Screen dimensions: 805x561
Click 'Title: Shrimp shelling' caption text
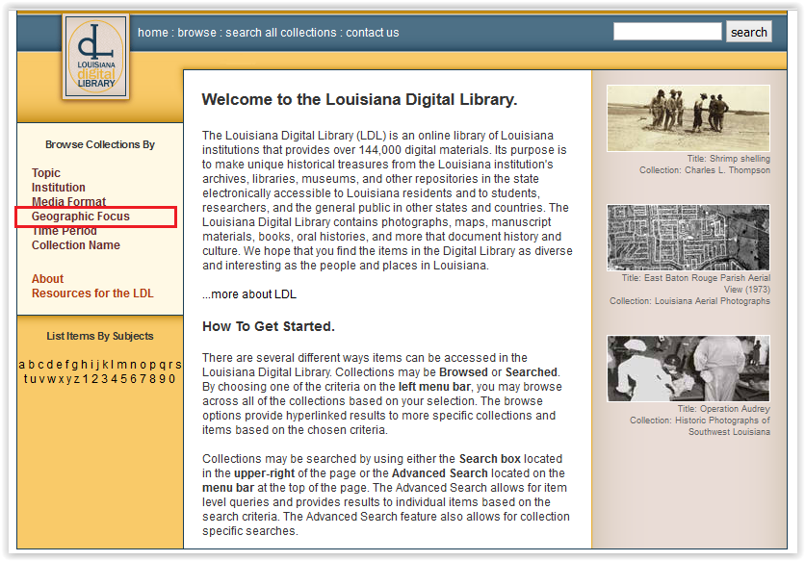pyautogui.click(x=729, y=159)
